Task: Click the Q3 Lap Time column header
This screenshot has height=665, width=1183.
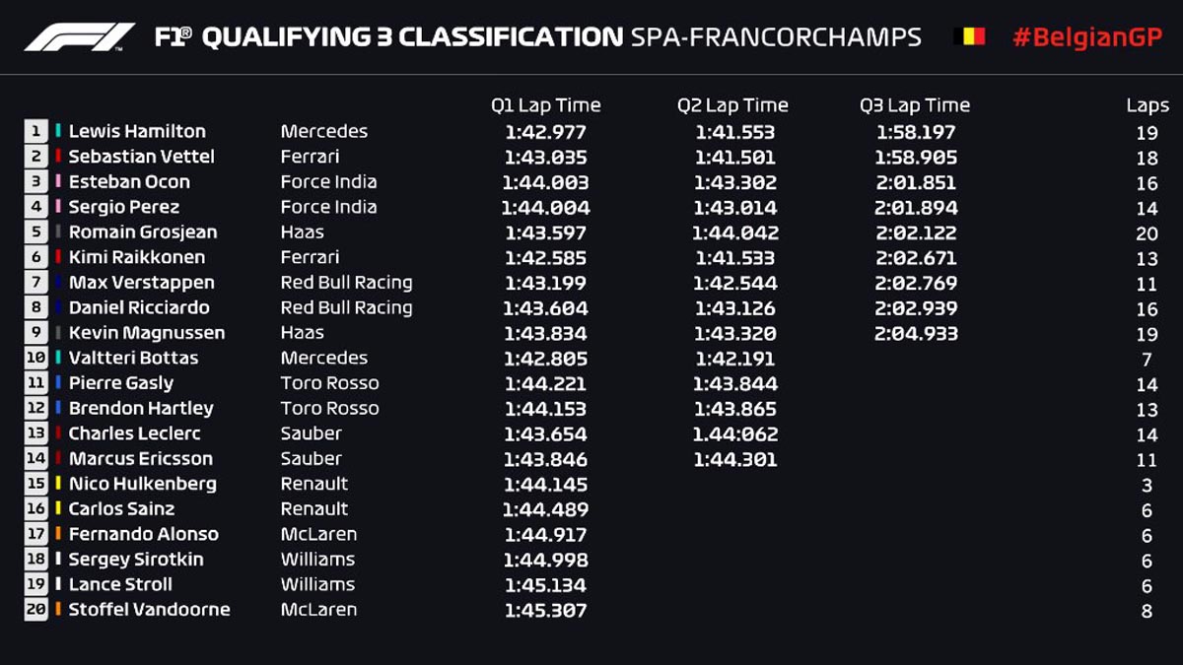Action: pyautogui.click(x=915, y=105)
